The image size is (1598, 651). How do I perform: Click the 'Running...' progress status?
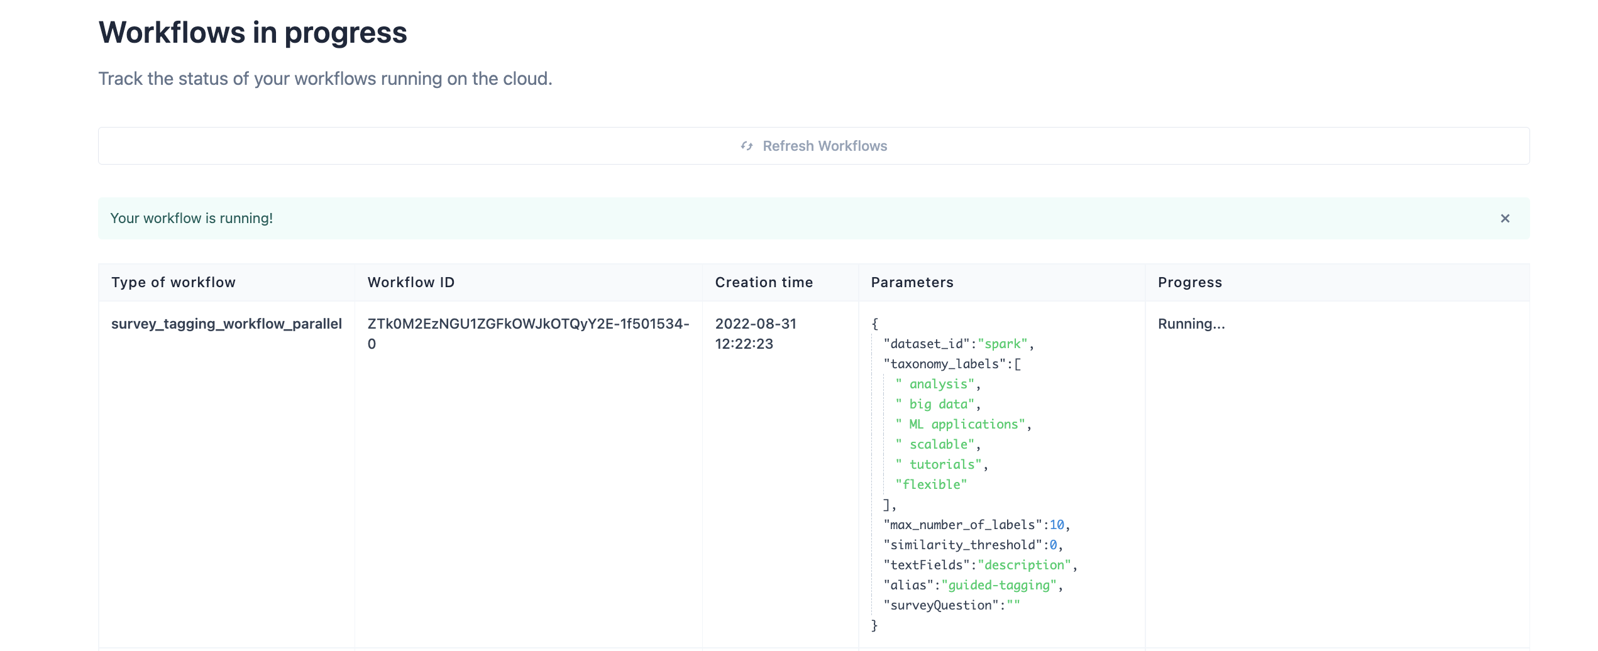(1191, 324)
